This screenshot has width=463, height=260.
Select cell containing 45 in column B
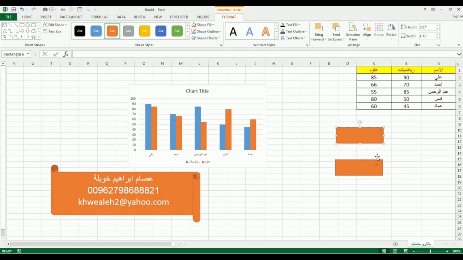click(406, 106)
